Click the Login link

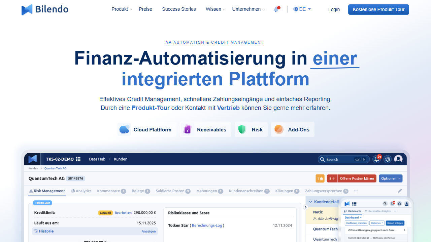(334, 9)
